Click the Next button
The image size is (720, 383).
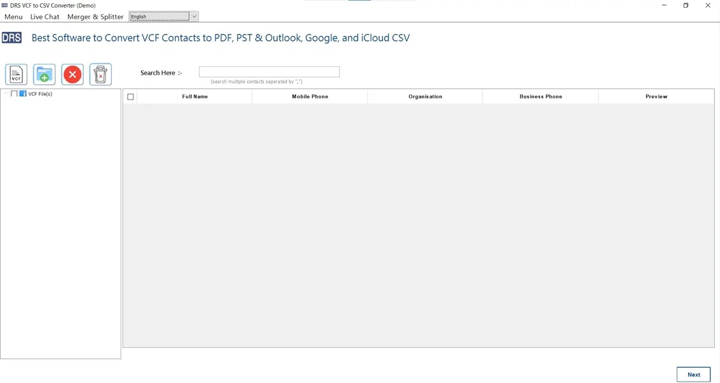pyautogui.click(x=693, y=374)
